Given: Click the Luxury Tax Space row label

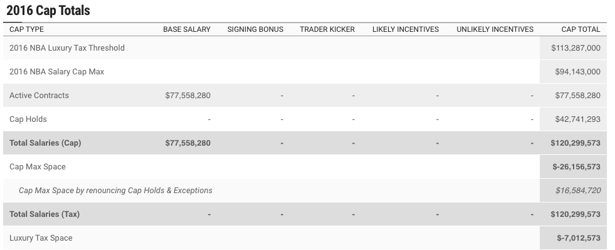Looking at the screenshot, I should (x=41, y=238).
